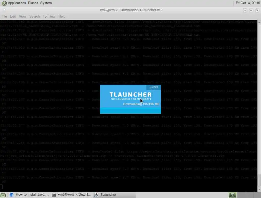
Task: Click the scrollbar up arrow in terminal
Action: coord(259,22)
